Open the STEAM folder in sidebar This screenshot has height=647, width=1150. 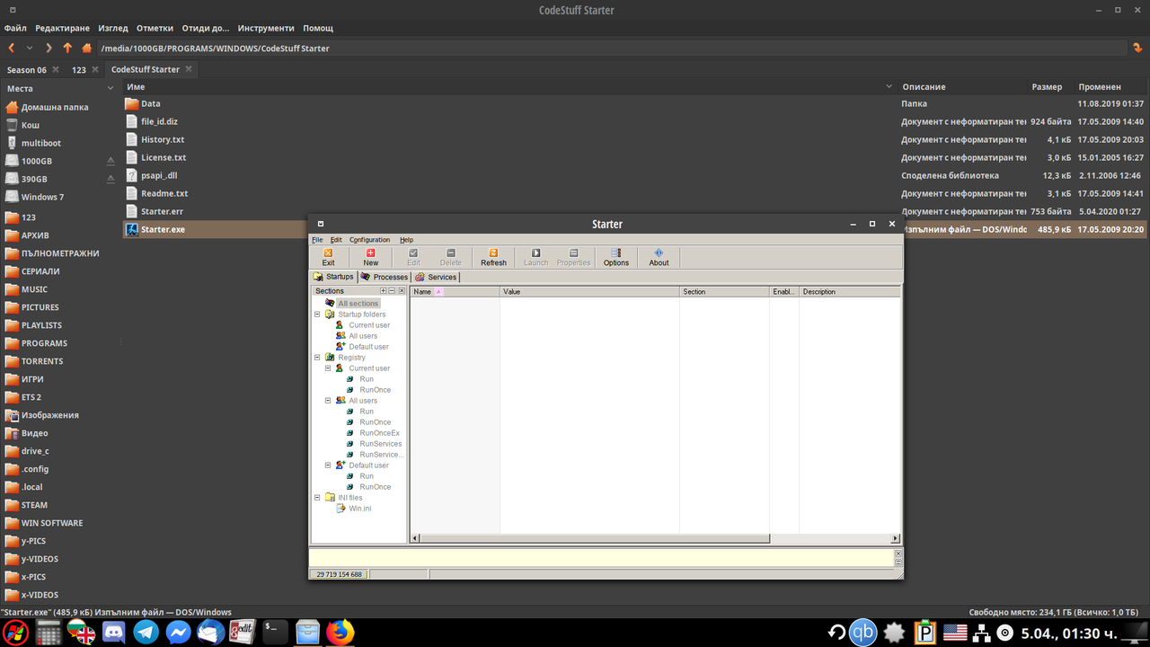point(34,505)
